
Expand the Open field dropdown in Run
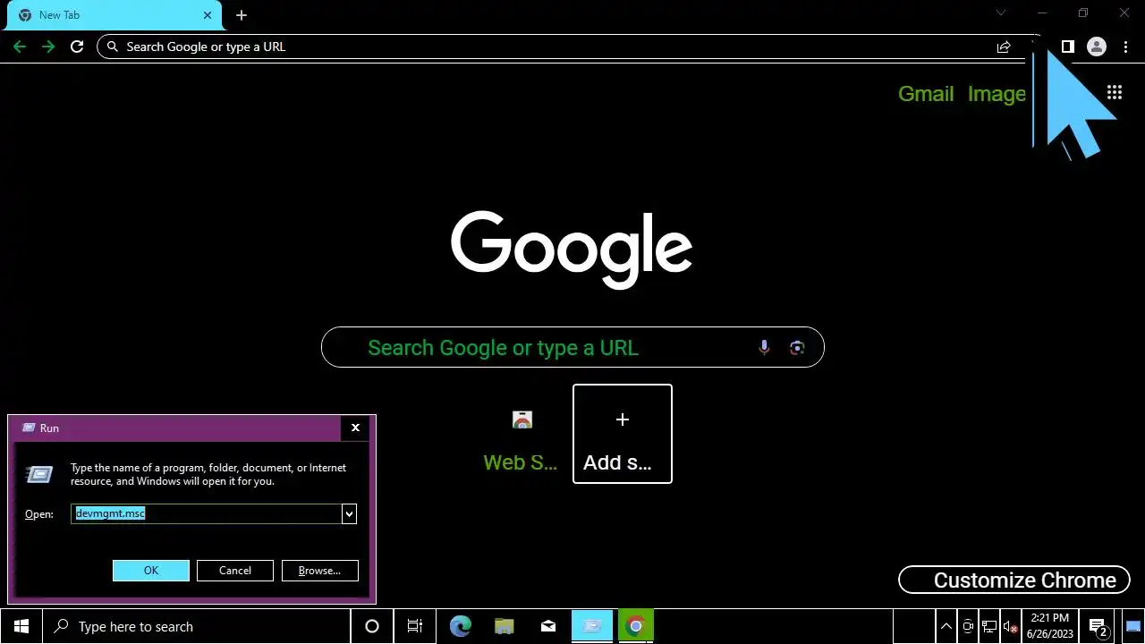[x=350, y=513]
